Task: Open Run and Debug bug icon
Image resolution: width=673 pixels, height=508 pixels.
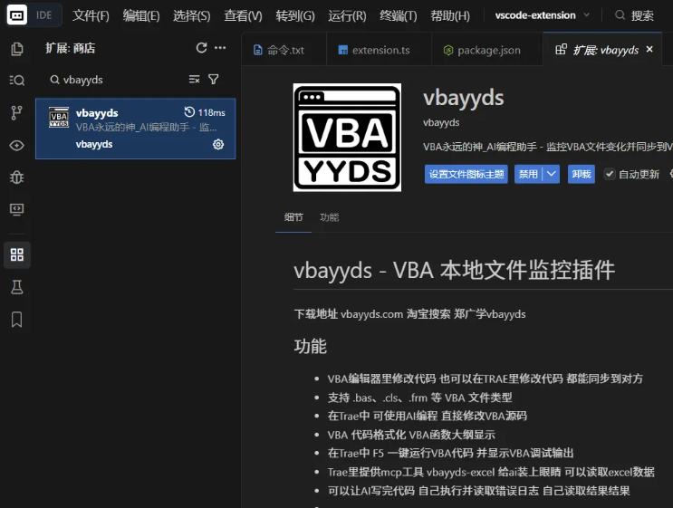Action: coord(16,177)
